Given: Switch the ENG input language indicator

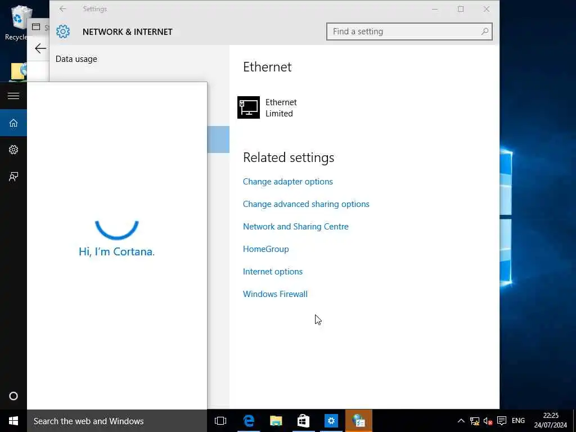Looking at the screenshot, I should click(x=518, y=421).
